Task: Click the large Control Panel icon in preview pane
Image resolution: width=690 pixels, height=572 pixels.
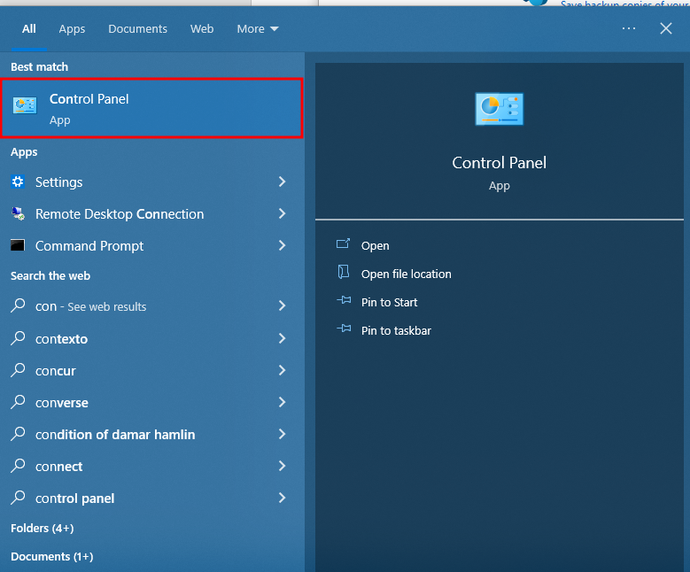Action: coord(499,109)
